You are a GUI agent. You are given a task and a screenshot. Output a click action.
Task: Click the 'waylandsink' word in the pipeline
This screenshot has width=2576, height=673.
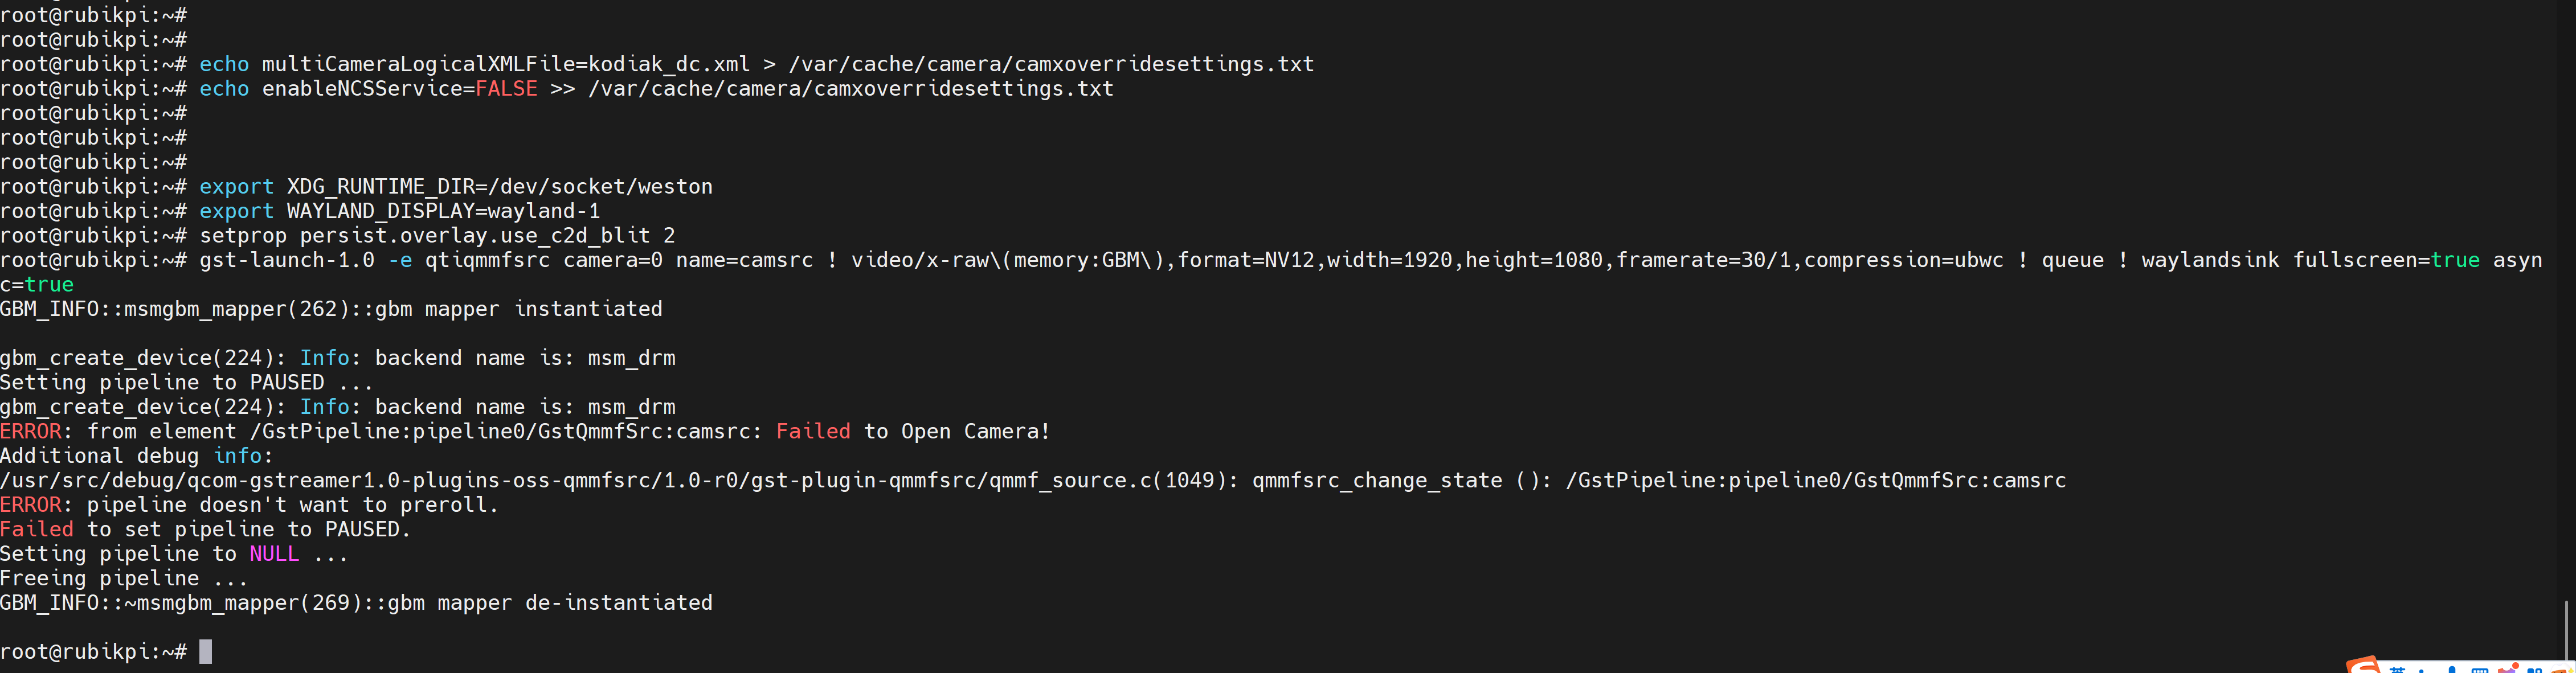(2210, 260)
